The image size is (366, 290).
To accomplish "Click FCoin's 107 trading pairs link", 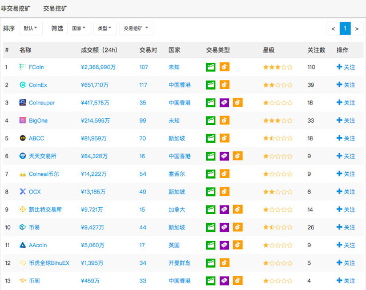I will click(143, 67).
